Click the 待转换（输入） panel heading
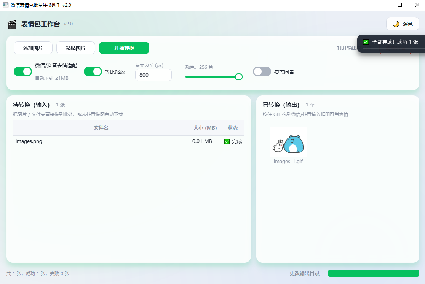This screenshot has height=284, width=425. tap(31, 105)
